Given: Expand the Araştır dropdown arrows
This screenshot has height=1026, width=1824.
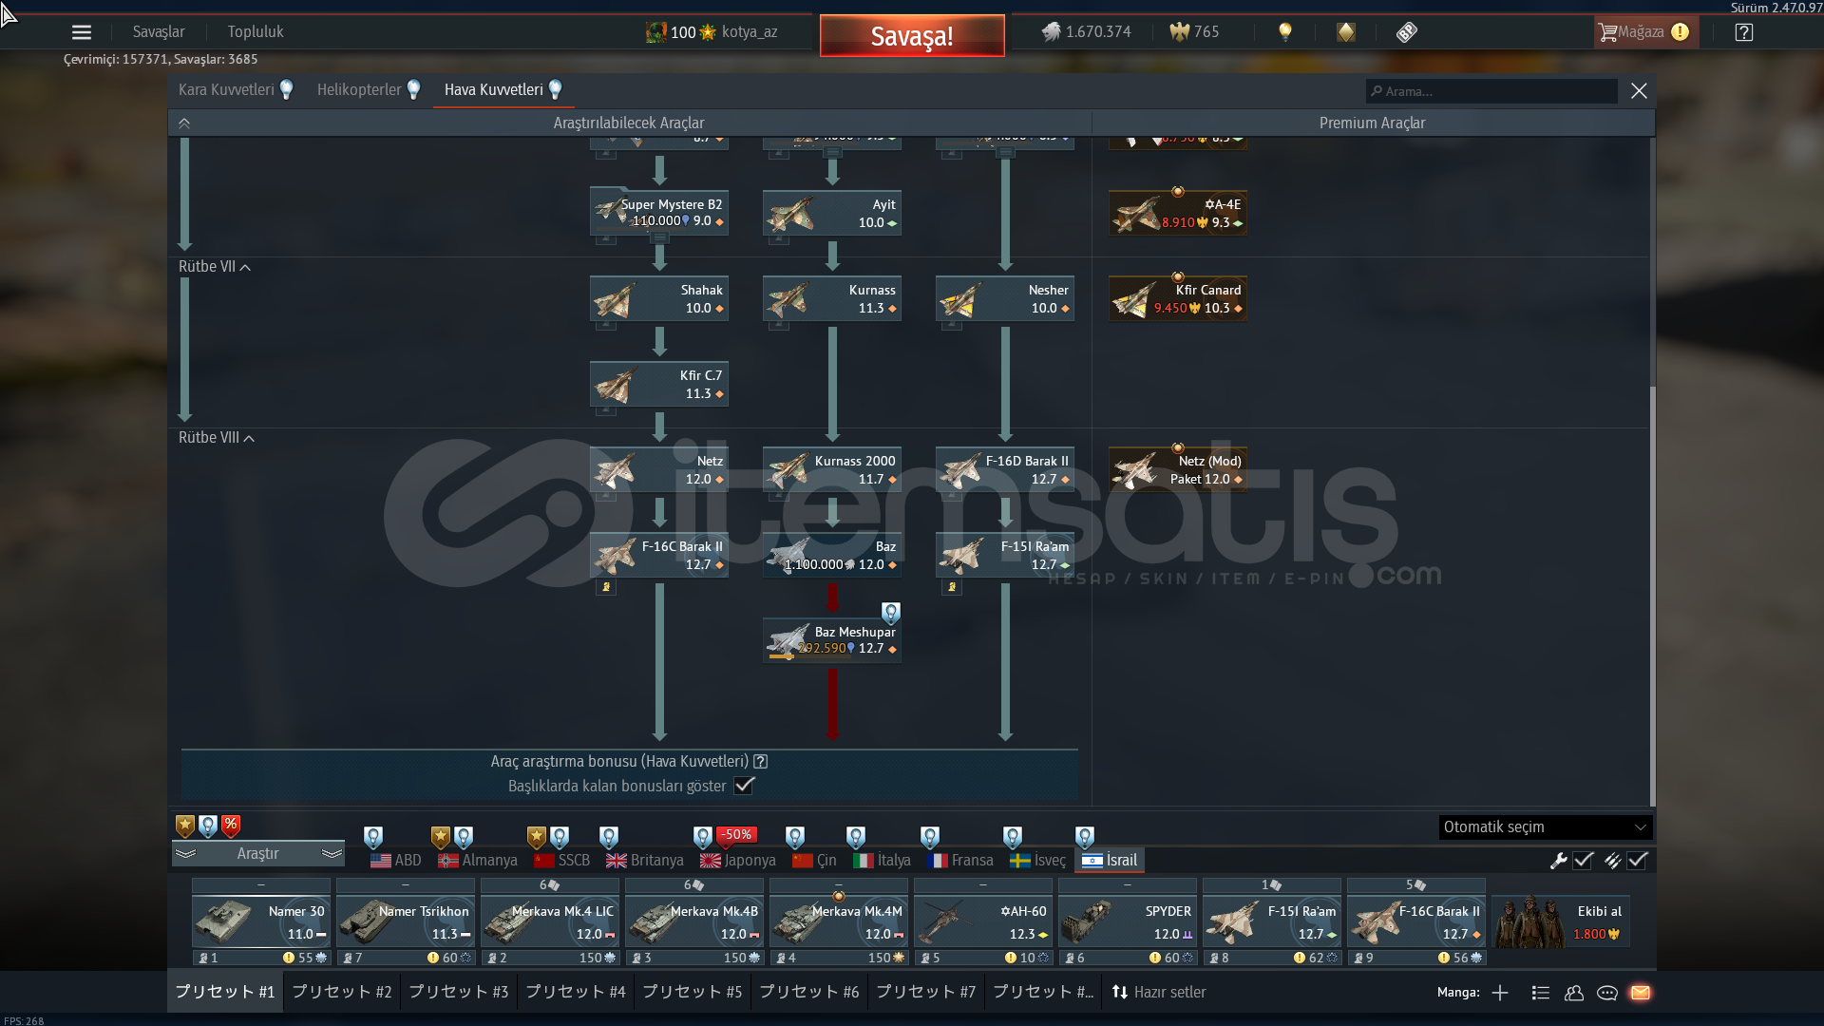Looking at the screenshot, I should click(258, 854).
